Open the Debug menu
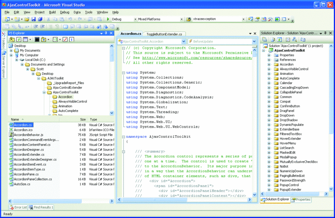This screenshot has width=335, height=218. pyautogui.click(x=64, y=12)
